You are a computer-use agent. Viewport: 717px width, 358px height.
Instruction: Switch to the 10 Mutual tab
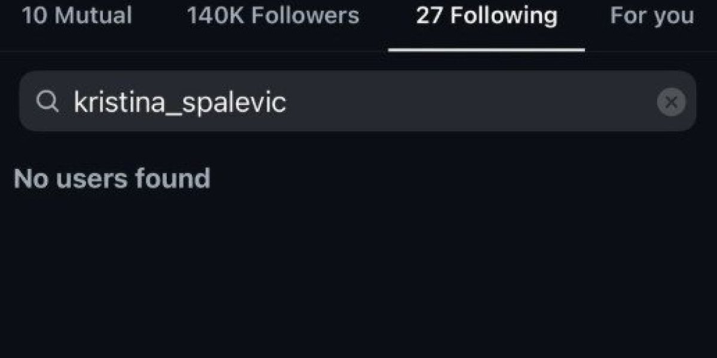[x=77, y=16]
